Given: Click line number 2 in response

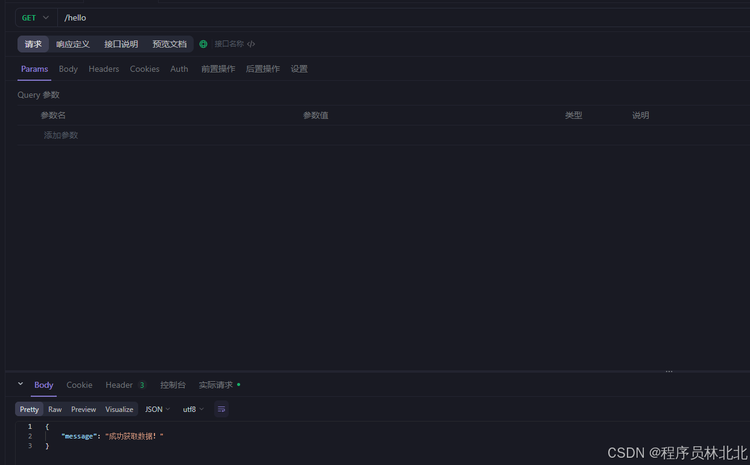Looking at the screenshot, I should (30, 436).
